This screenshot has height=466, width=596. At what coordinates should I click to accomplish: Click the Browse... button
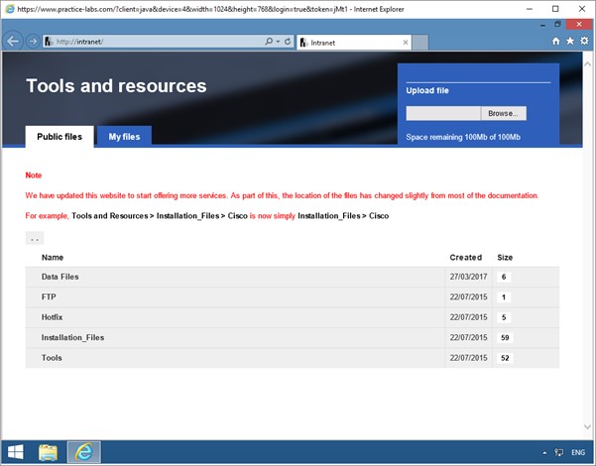click(x=503, y=113)
